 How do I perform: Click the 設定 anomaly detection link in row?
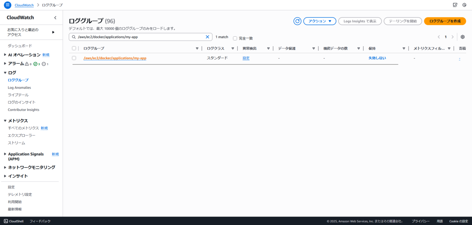point(246,58)
